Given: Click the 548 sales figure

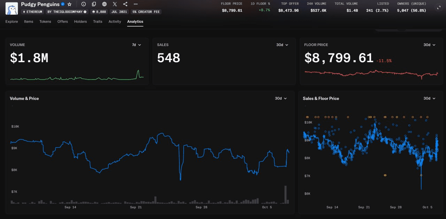Looking at the screenshot, I should coord(169,58).
